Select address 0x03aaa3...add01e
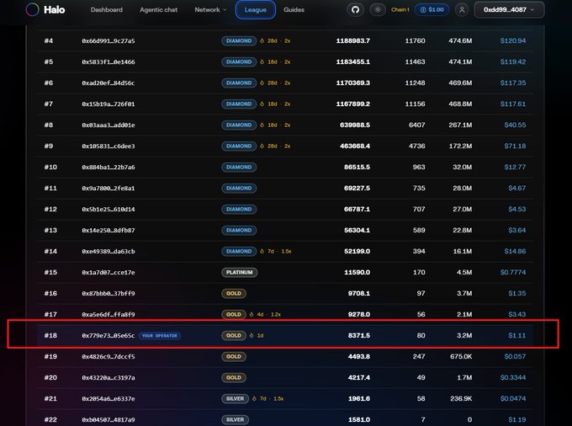Screen dimensions: 572x426 [109, 125]
